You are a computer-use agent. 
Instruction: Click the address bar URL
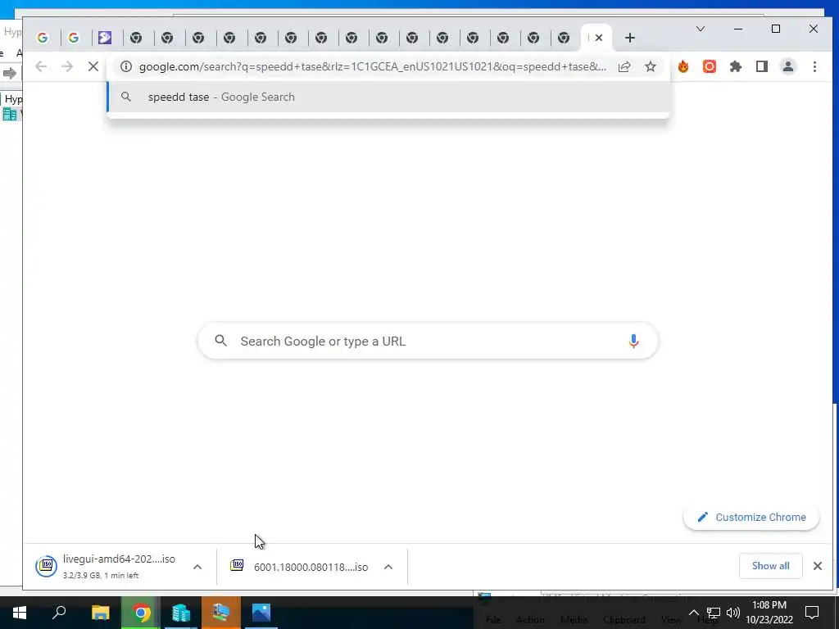(x=373, y=67)
